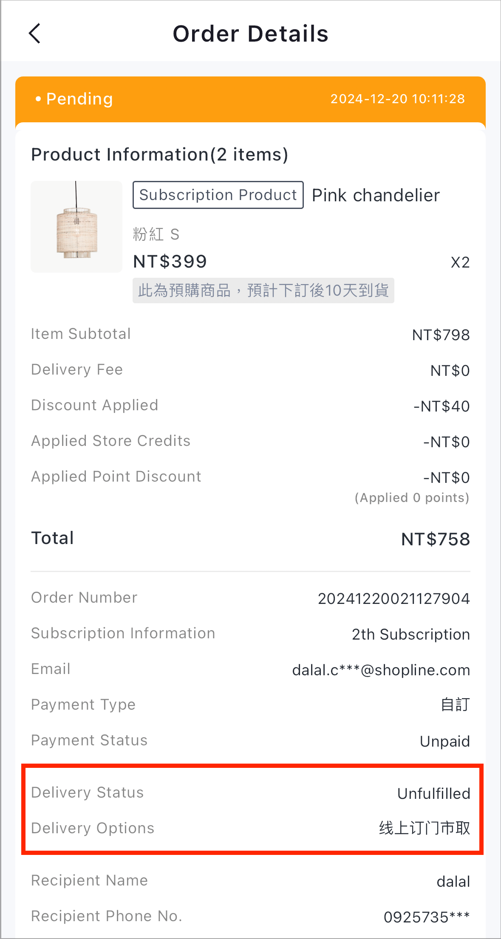Tap the Delivery Options value text
This screenshot has height=939, width=501.
tap(425, 828)
